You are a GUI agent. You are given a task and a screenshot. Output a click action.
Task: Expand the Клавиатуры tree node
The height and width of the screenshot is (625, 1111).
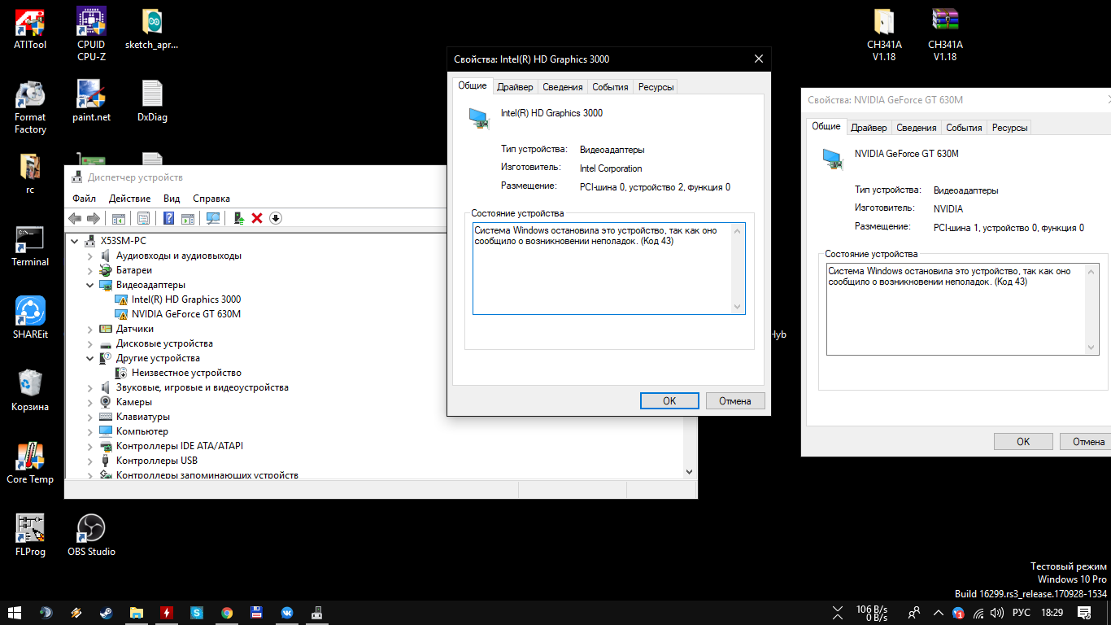[x=90, y=417]
